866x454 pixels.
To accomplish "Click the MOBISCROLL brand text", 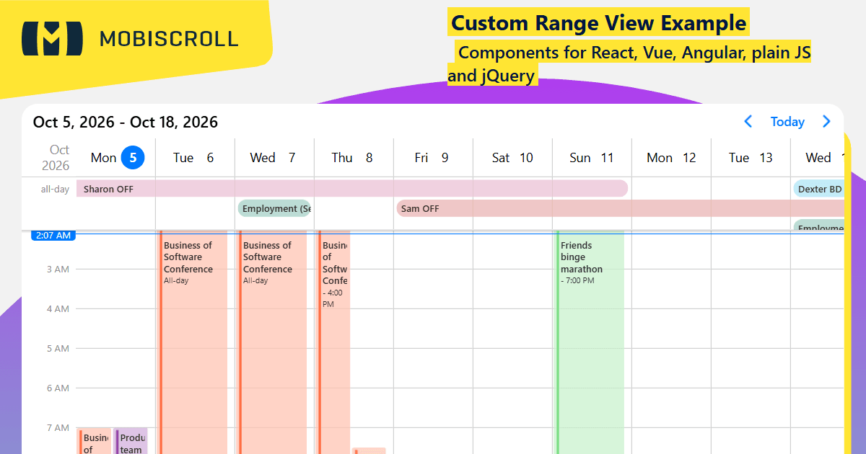I will coord(169,38).
